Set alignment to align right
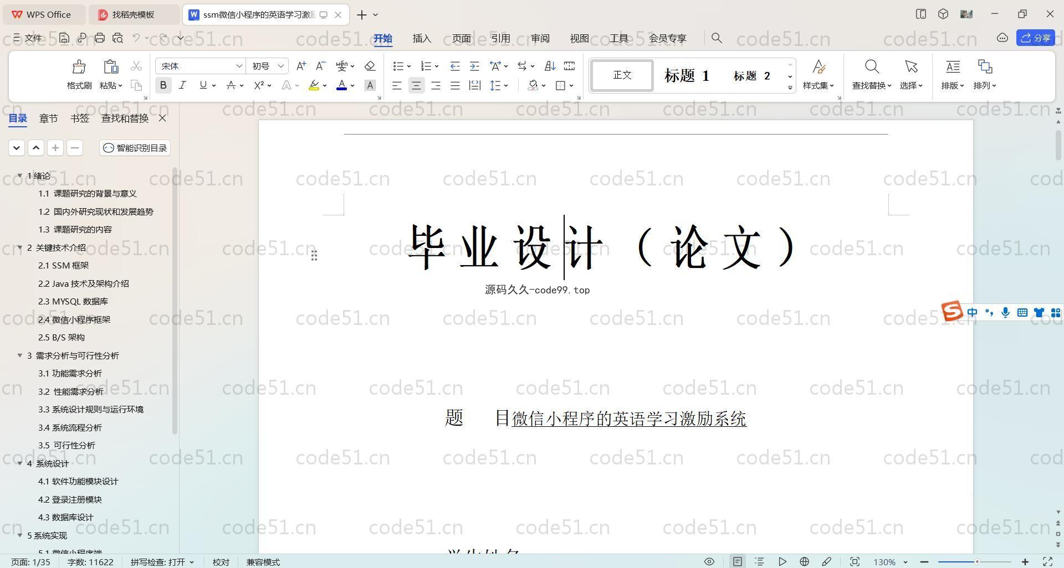The height and width of the screenshot is (568, 1064). coord(436,85)
